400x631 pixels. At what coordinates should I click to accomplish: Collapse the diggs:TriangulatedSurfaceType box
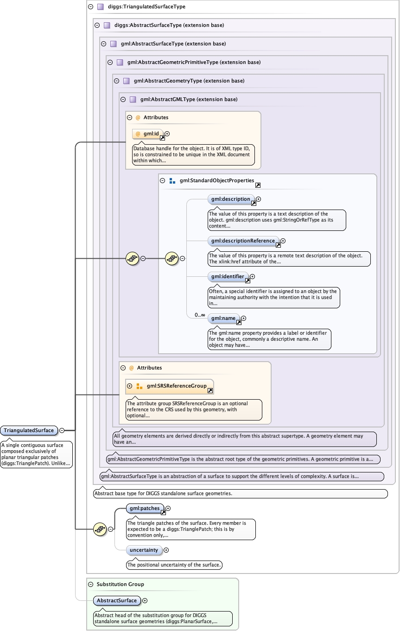(90, 7)
